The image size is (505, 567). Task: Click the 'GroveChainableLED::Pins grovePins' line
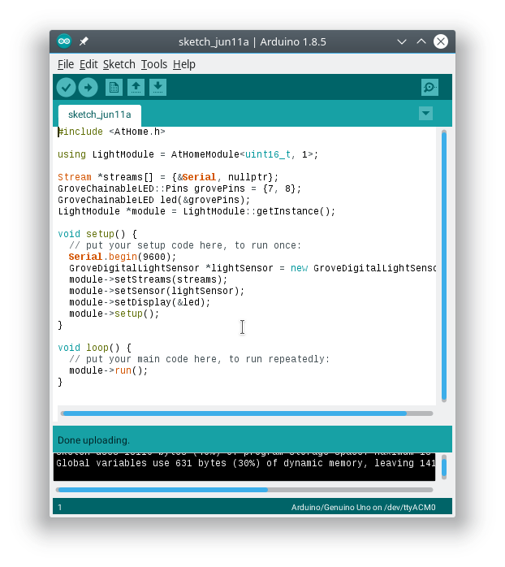coord(179,188)
